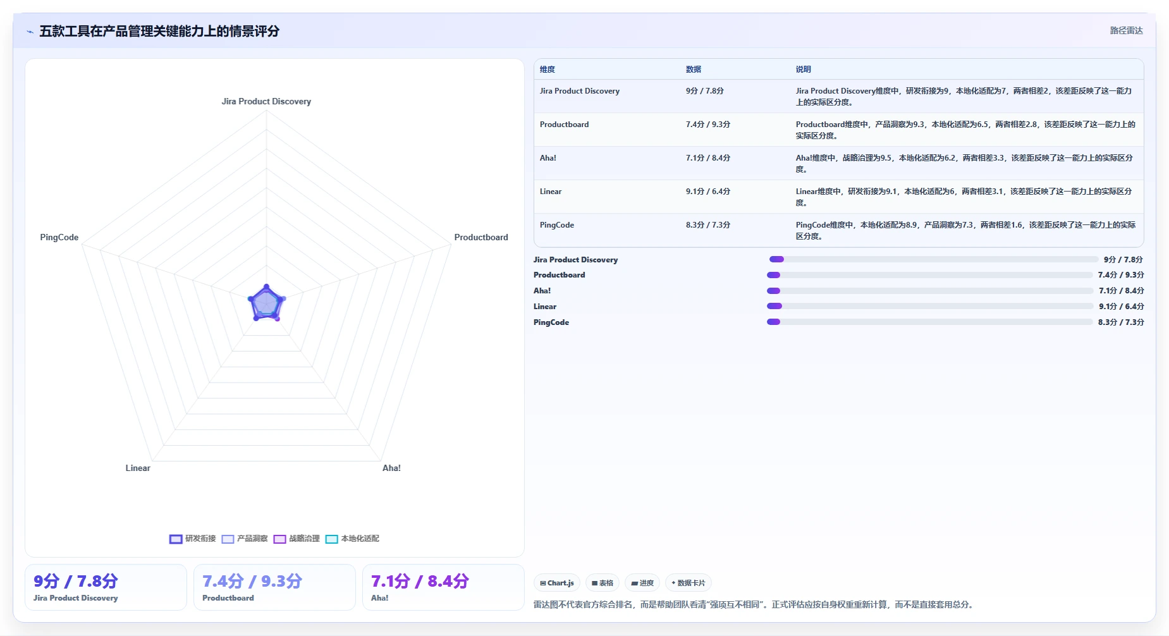Click table cell 9.1分 / 6.4分
The image size is (1169, 636).
click(x=708, y=192)
